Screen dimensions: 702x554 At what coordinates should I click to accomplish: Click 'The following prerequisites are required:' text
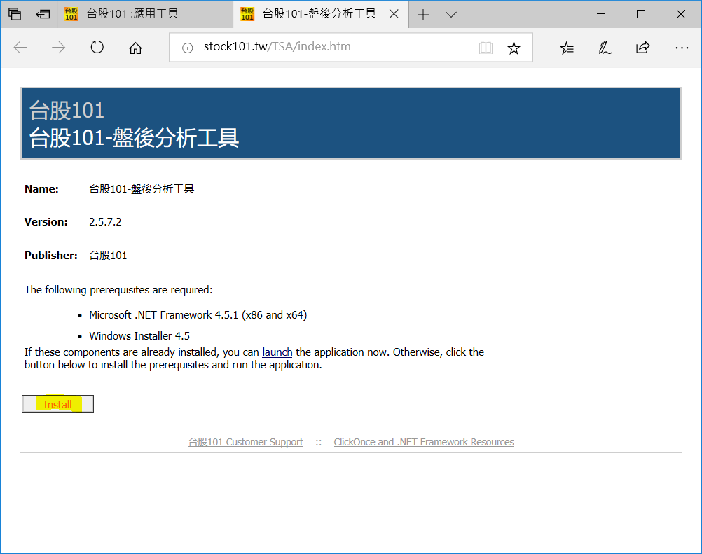(118, 290)
